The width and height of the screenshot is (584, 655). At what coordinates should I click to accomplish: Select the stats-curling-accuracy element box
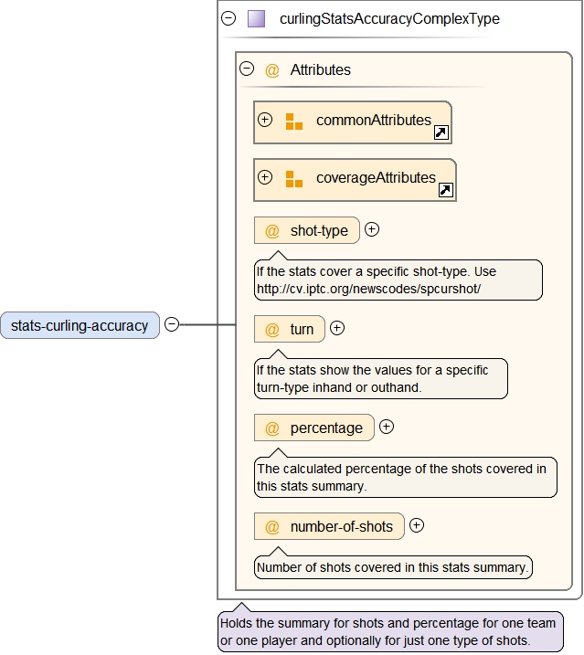tap(80, 325)
